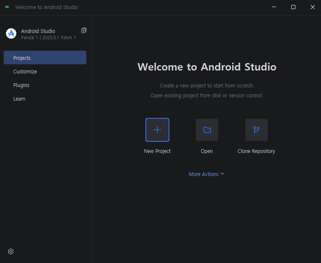
Task: Maximize the welcome window
Action: point(293,7)
